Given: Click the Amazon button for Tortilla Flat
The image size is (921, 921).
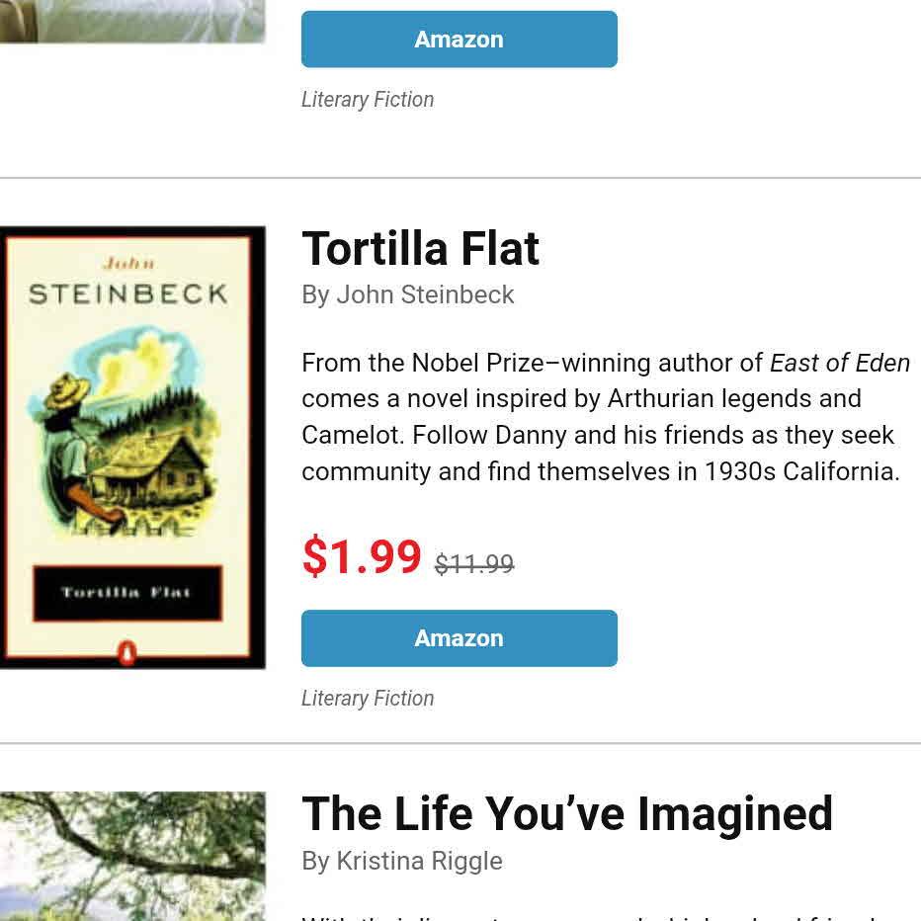Looking at the screenshot, I should (x=459, y=638).
